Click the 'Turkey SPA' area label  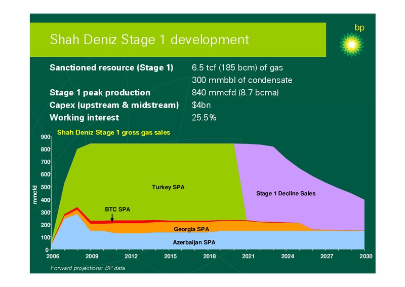click(168, 187)
